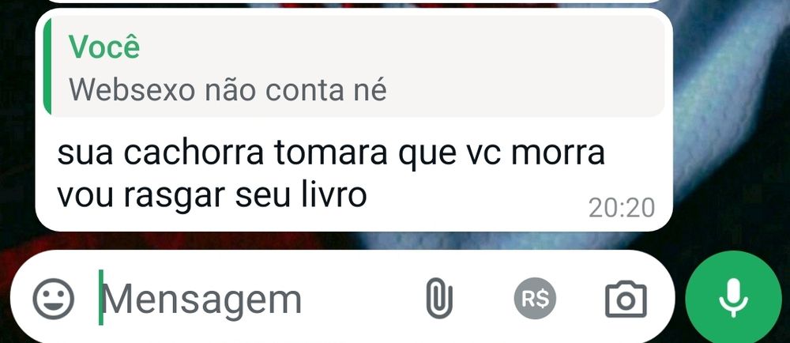Click the "Mensagem" placeholder text

pos(202,300)
